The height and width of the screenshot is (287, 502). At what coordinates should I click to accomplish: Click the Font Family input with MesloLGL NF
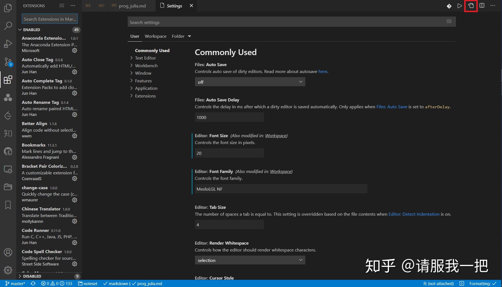click(x=281, y=189)
